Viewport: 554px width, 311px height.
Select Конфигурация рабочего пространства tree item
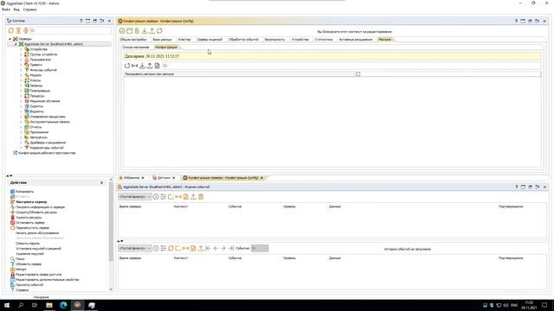point(47,153)
